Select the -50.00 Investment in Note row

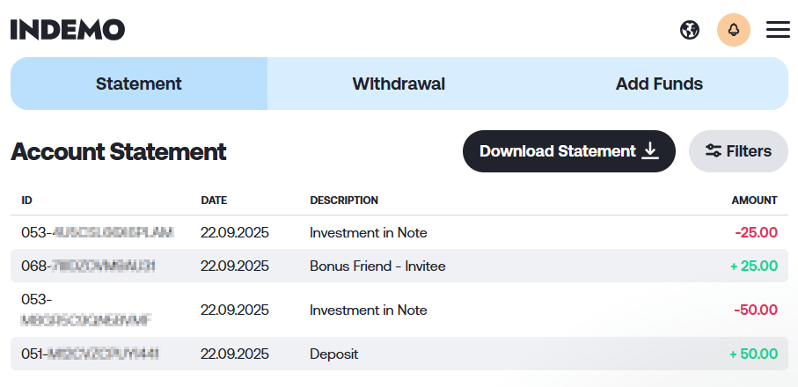tap(399, 310)
